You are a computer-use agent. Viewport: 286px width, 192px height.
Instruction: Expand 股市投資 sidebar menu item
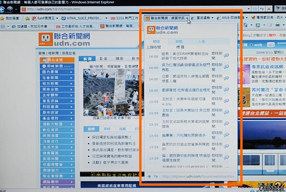(x=57, y=112)
